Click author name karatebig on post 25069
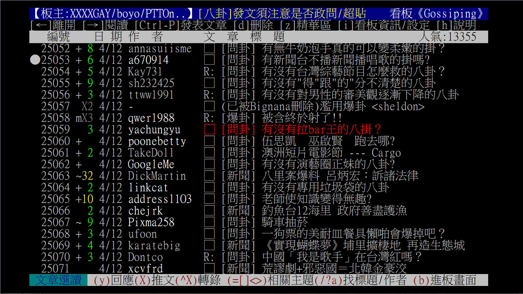 154,245
